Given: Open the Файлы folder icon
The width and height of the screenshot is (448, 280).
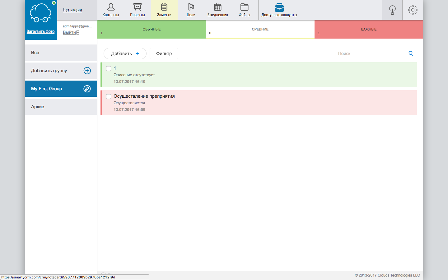Looking at the screenshot, I should [x=244, y=7].
